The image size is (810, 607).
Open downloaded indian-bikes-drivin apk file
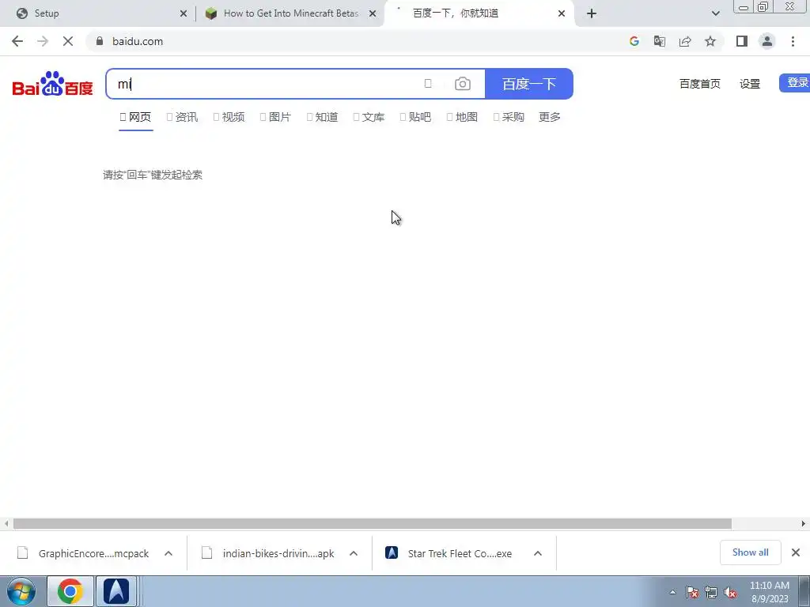pos(267,553)
